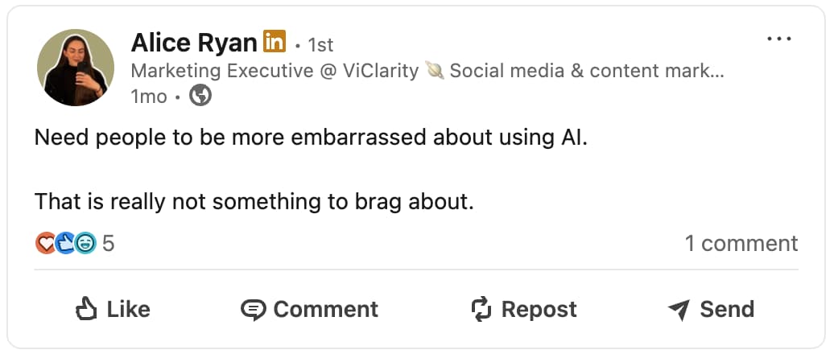Click the heart reaction icon

click(x=46, y=243)
